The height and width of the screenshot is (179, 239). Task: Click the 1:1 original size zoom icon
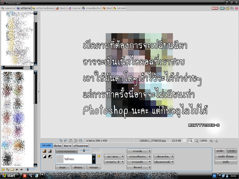click(190, 141)
